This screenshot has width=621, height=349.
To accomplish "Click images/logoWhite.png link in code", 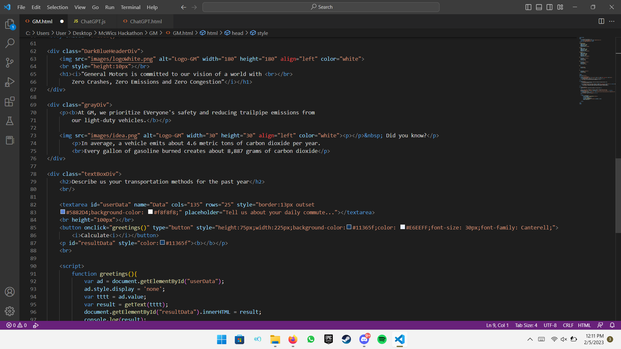I will tap(122, 59).
